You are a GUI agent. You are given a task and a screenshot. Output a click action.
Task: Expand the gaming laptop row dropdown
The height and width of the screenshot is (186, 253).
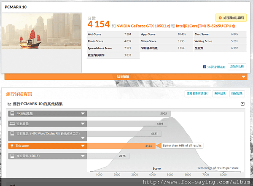(83, 124)
